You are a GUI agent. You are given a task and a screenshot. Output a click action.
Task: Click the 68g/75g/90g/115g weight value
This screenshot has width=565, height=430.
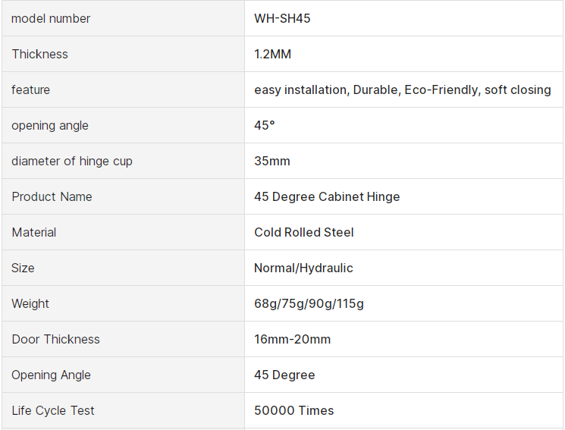309,303
